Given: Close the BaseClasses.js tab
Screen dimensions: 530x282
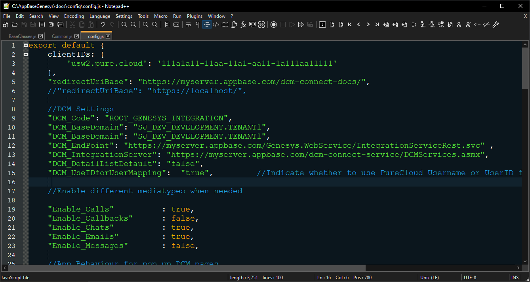Looking at the screenshot, I should pyautogui.click(x=40, y=36).
